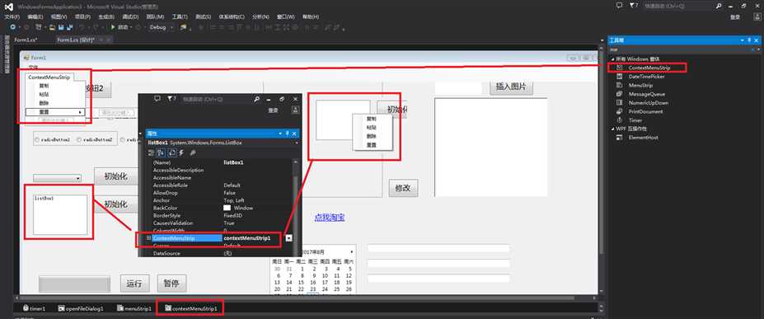Click the navigate back toolbar icon
Viewport: 764px width, 319px height.
tap(12, 27)
